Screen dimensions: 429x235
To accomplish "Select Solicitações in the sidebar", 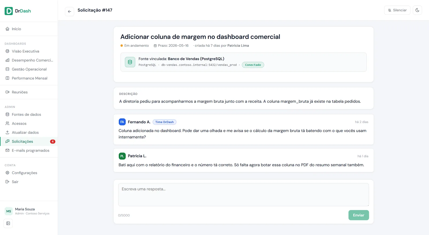I will [x=29, y=142].
